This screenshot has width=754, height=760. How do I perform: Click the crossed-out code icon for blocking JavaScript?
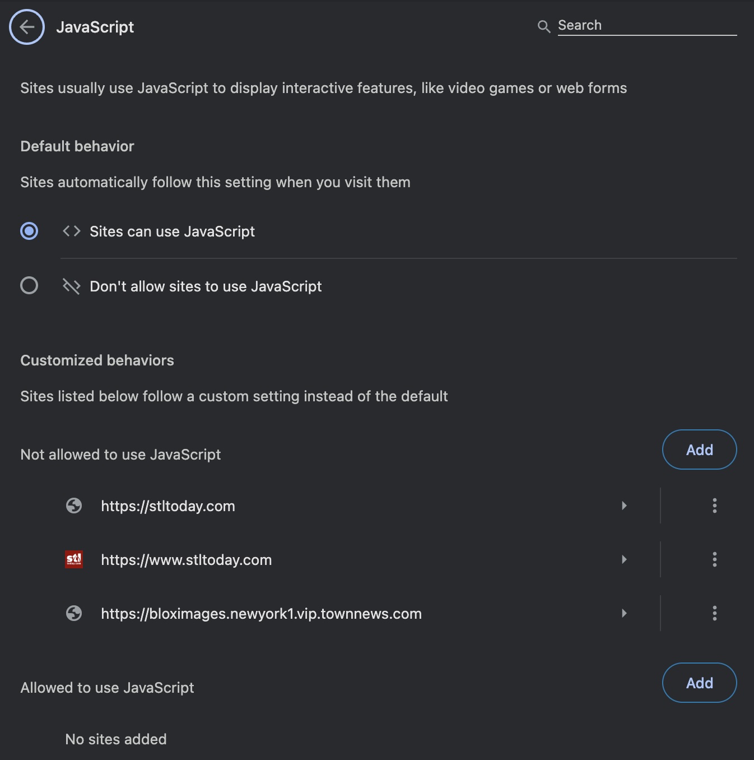(x=72, y=286)
